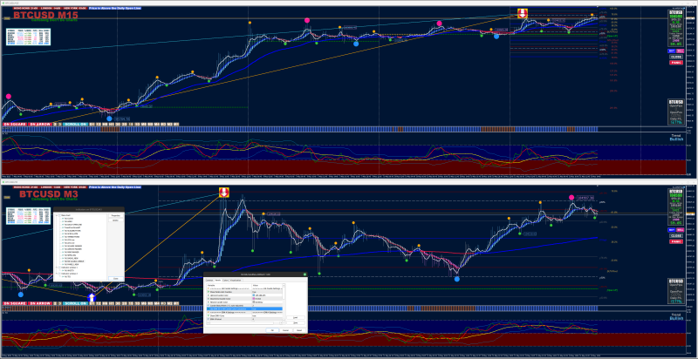Switch the M3 chart to M2 timeframe
Image resolution: width=698 pixels, height=359 pixels.
[169, 304]
